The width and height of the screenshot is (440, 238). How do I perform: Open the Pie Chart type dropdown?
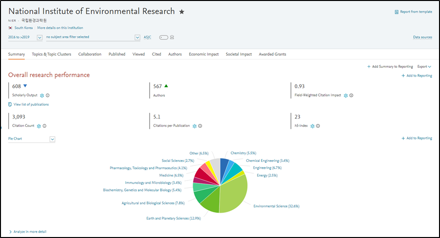point(32,139)
